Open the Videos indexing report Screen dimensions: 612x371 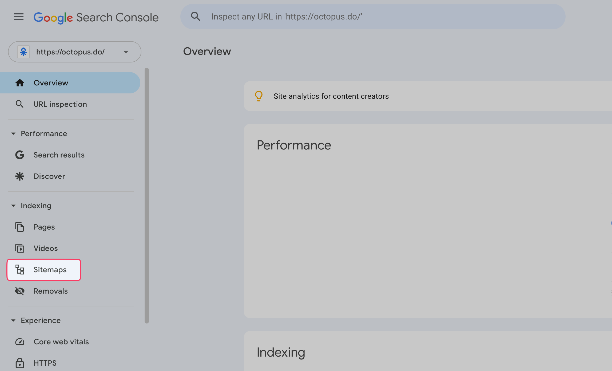(70, 248)
